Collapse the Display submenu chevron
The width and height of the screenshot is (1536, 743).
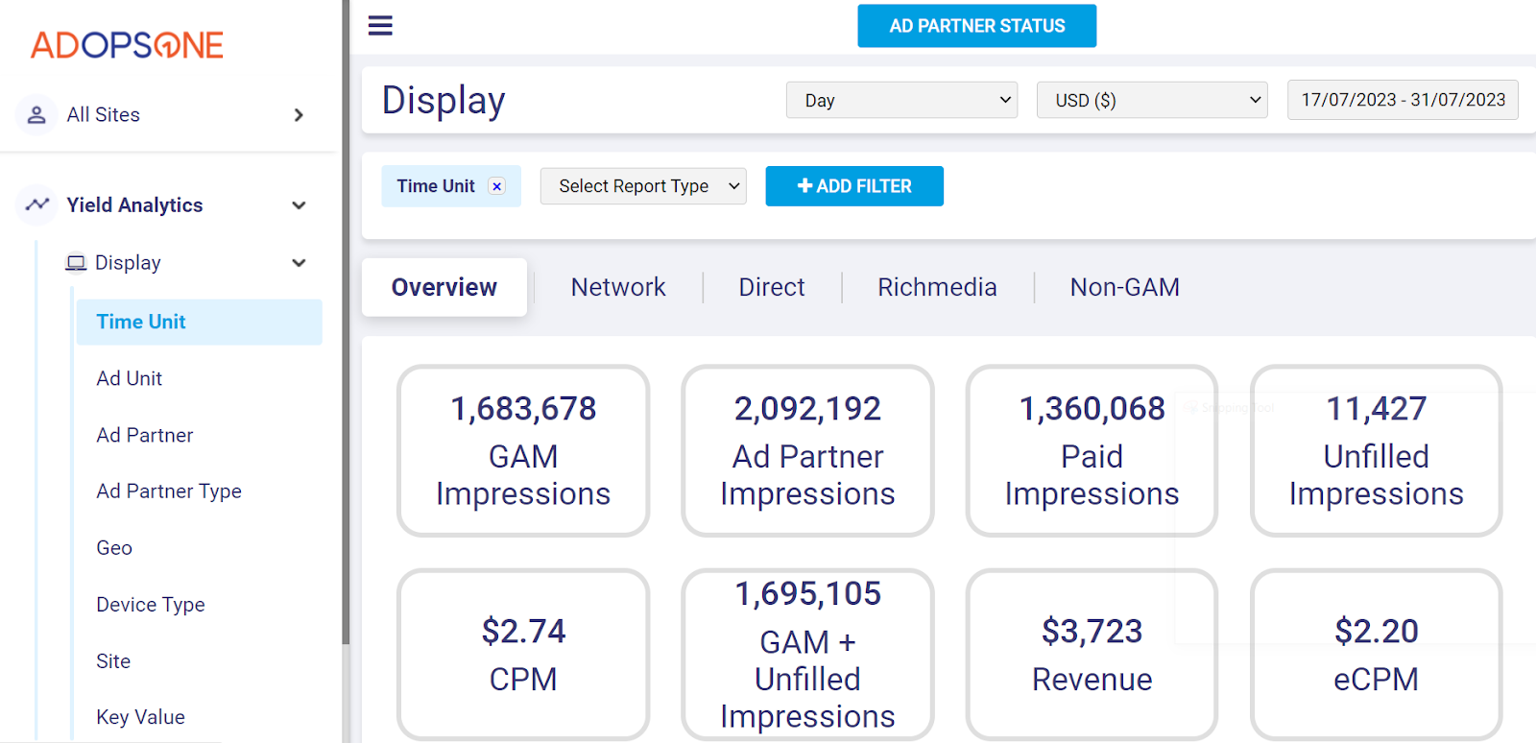299,263
